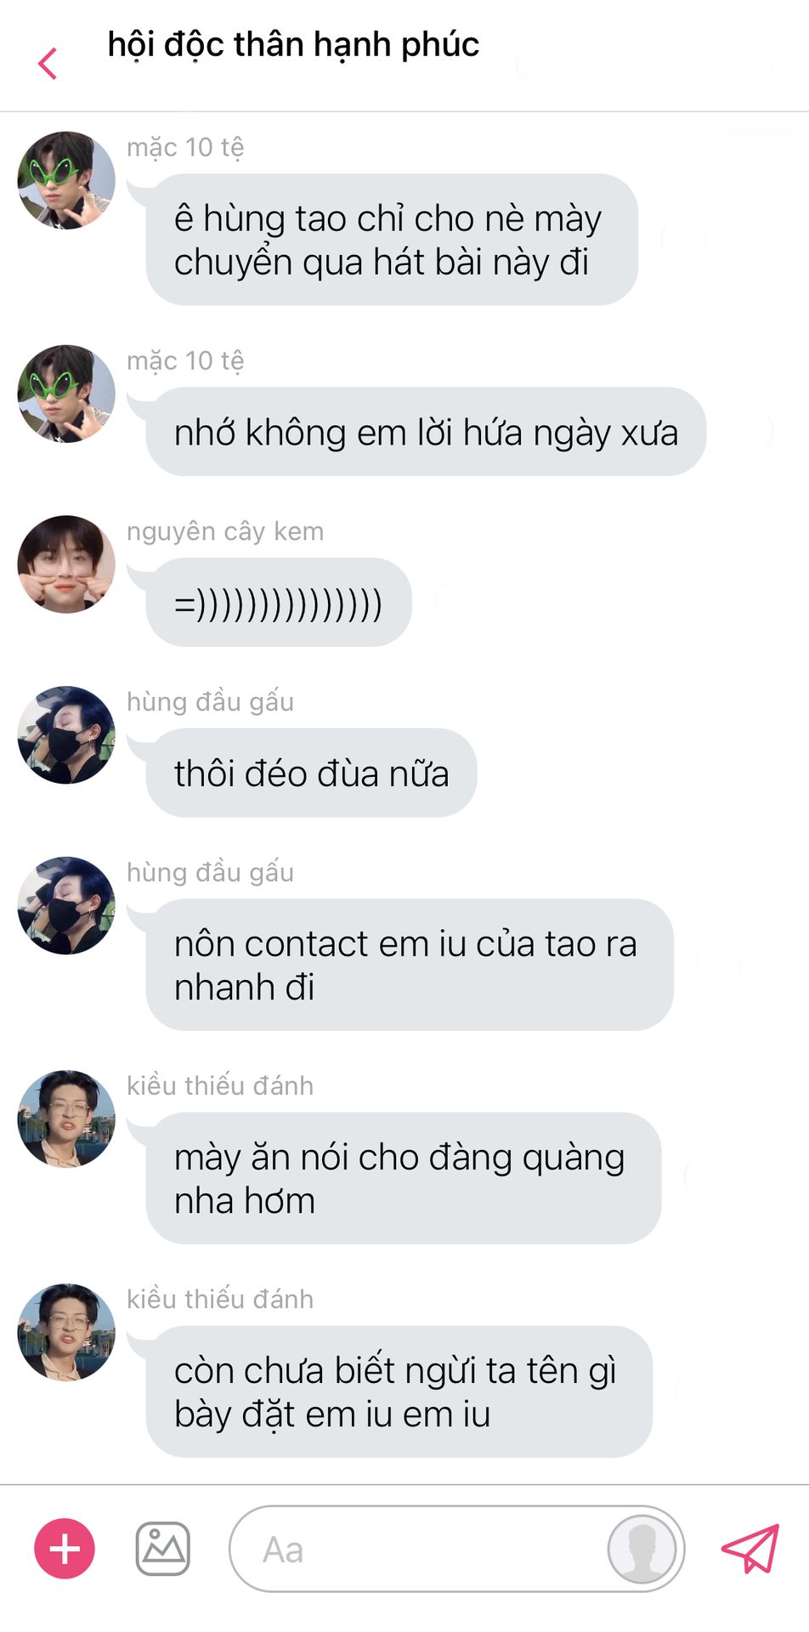Tap second mặc 10 tệ avatar
The width and height of the screenshot is (809, 1632).
coord(66,394)
